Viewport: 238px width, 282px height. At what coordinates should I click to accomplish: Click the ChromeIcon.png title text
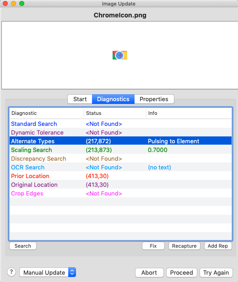(120, 15)
